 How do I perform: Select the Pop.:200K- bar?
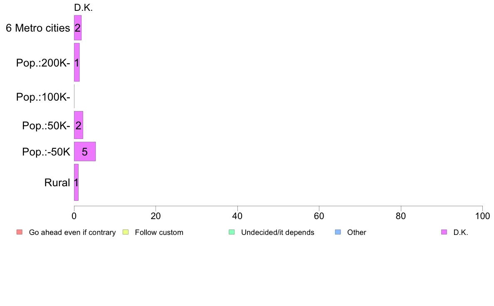click(77, 62)
